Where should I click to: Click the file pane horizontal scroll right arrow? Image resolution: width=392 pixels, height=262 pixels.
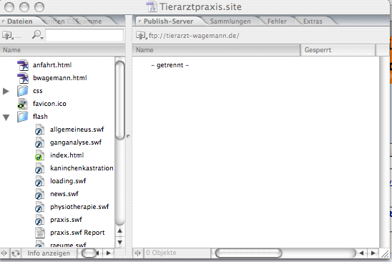tap(109, 253)
